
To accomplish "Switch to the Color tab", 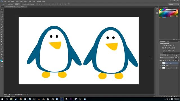I will 161,8.
